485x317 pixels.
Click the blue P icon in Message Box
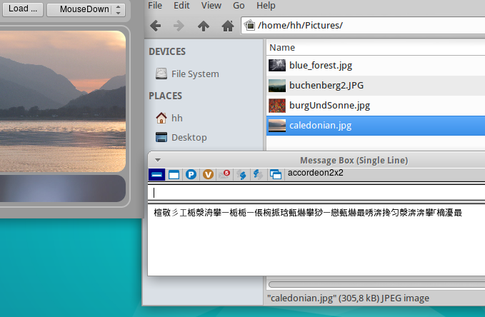pos(191,174)
